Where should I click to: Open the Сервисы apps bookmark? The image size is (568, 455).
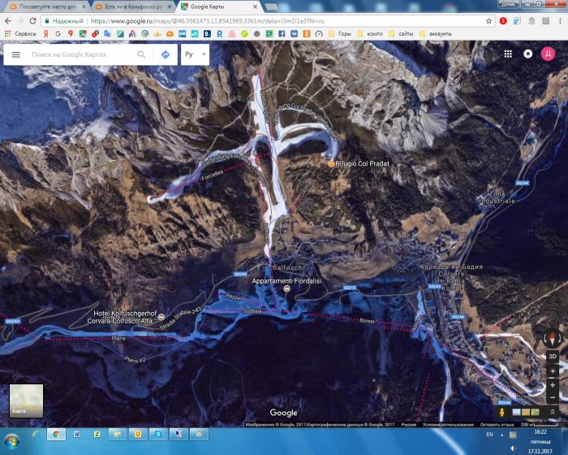pos(20,34)
